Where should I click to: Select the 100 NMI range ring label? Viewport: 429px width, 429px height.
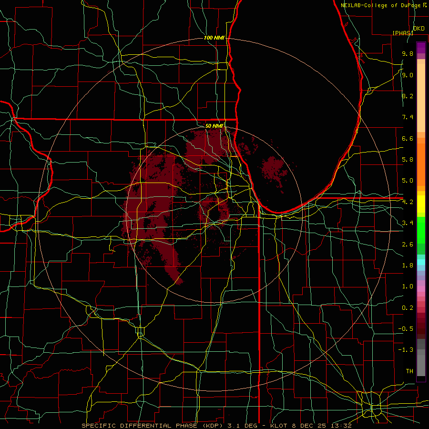214,38
